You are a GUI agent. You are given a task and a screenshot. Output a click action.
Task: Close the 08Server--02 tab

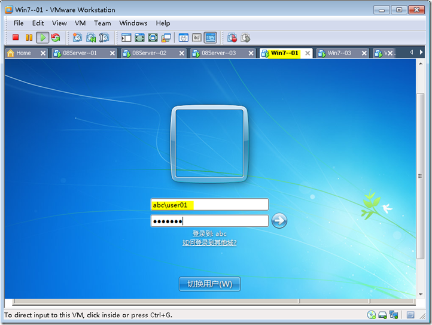[x=182, y=53]
